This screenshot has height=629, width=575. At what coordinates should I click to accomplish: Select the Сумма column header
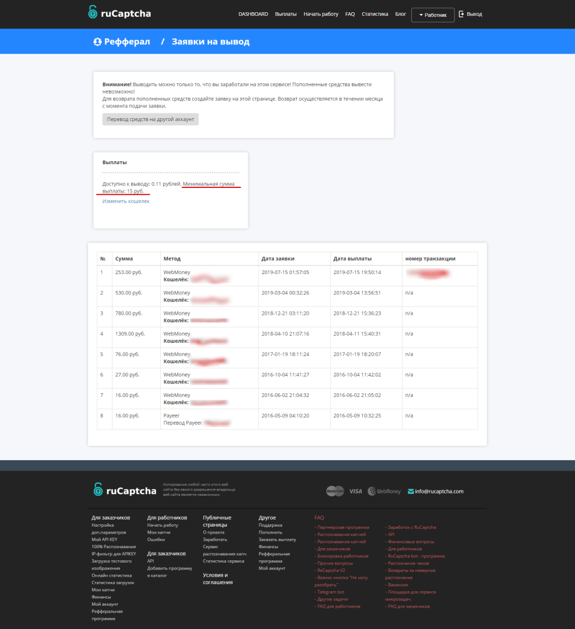click(x=124, y=259)
